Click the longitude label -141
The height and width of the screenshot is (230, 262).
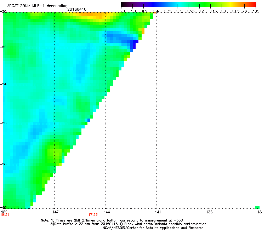[x=157, y=212]
